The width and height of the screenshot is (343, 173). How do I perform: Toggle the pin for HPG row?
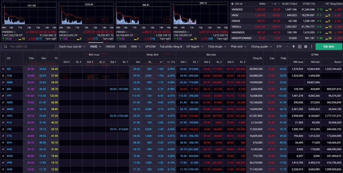click(3, 116)
